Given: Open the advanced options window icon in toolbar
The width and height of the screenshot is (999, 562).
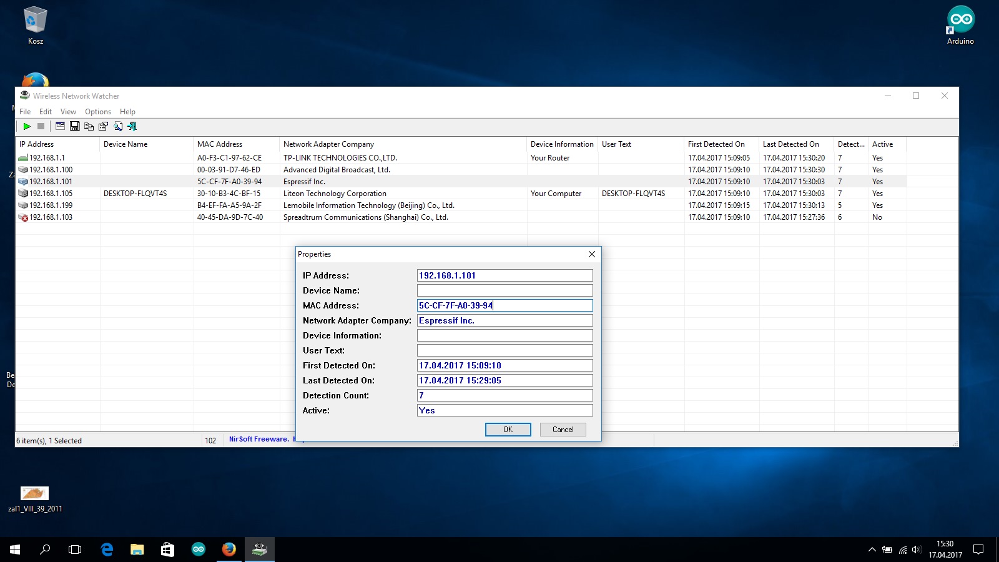Looking at the screenshot, I should (x=60, y=126).
